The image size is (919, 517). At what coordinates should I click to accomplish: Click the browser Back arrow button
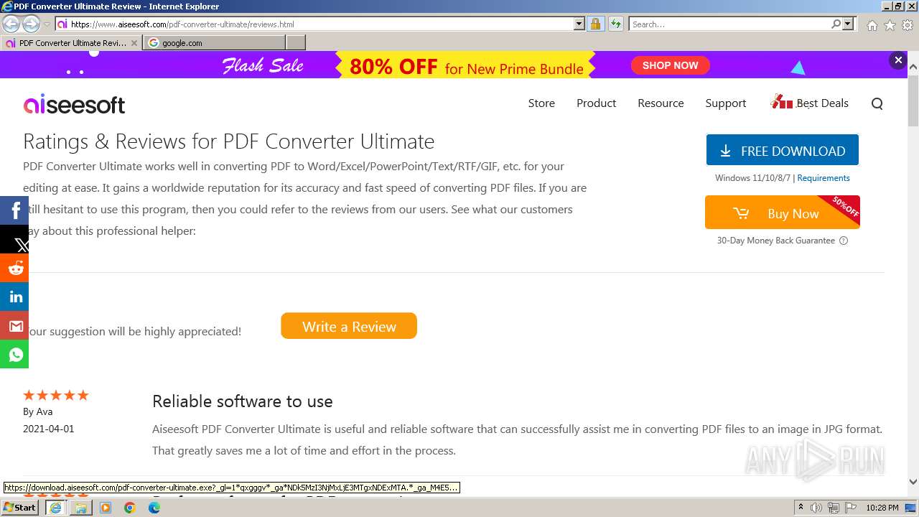pos(11,24)
